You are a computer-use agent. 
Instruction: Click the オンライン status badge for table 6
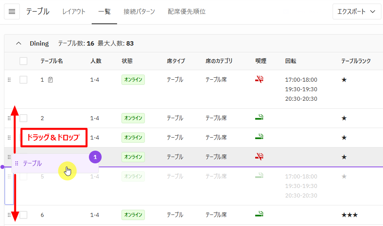point(133,215)
